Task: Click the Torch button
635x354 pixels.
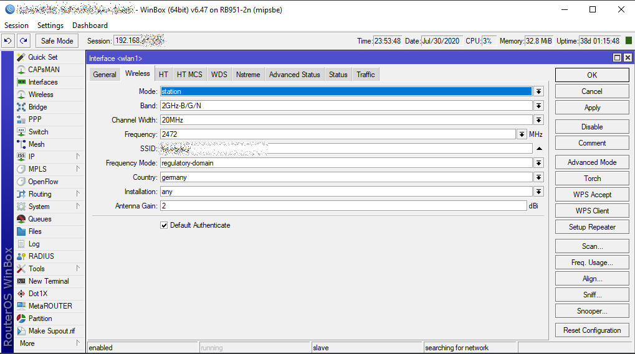Action: 592,178
